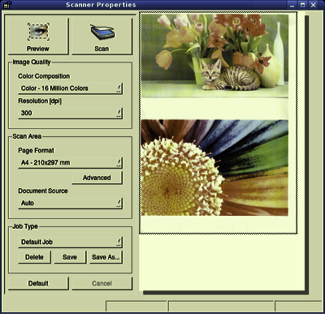The image size is (325, 314).
Task: Save the current job settings
Action: (70, 257)
